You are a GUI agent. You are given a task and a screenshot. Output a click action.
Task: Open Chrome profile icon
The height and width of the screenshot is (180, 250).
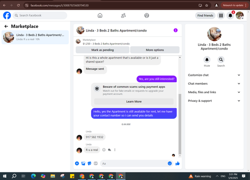click(x=216, y=5)
